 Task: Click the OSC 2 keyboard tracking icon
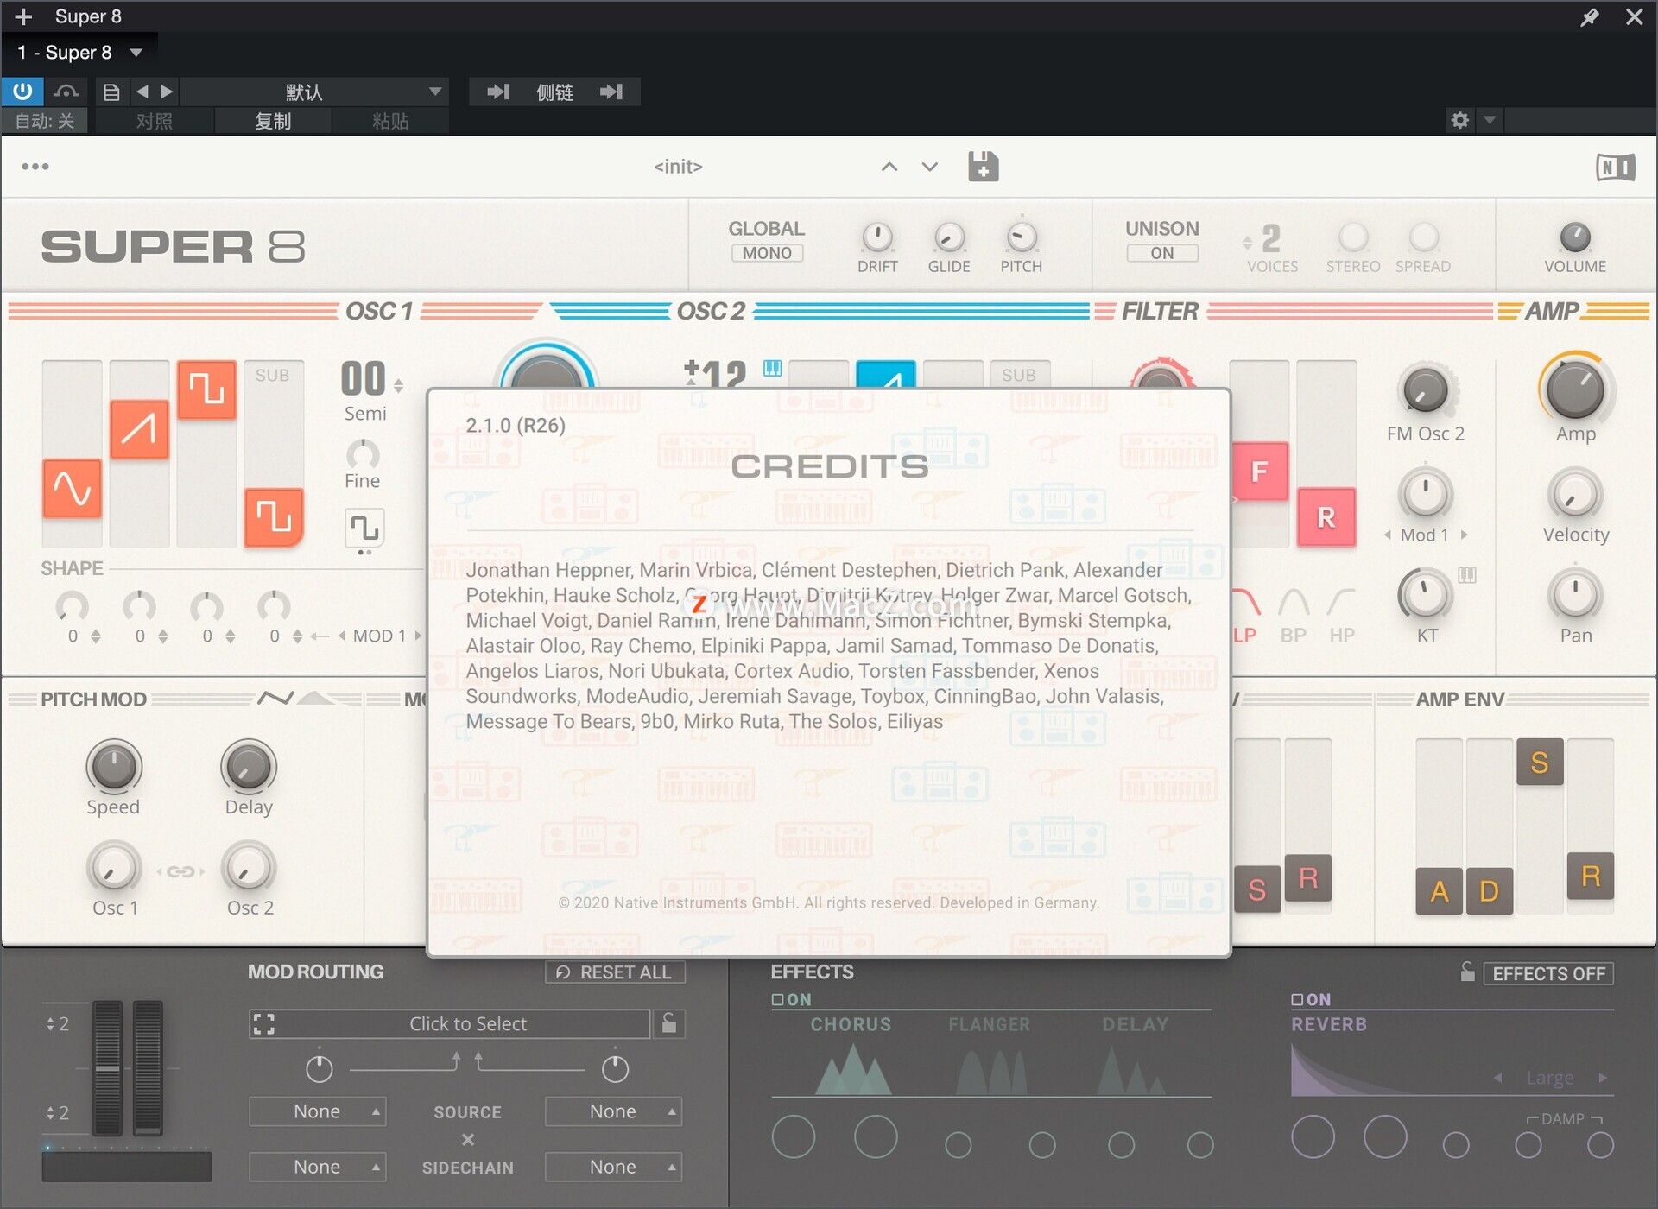point(772,369)
